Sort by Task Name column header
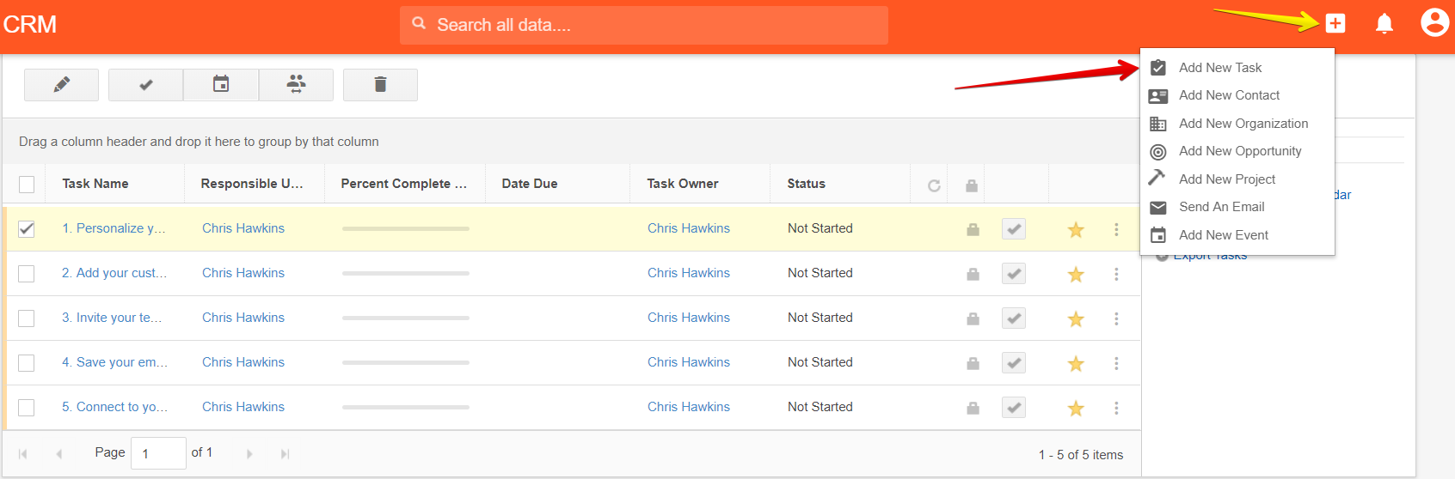 (95, 184)
